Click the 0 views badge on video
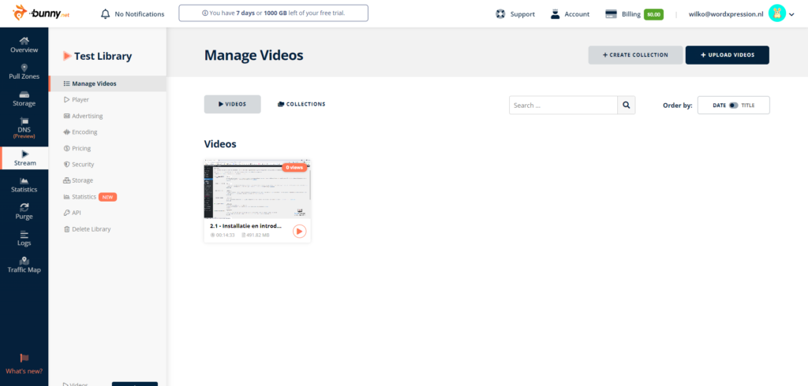This screenshot has height=386, width=808. pyautogui.click(x=294, y=167)
